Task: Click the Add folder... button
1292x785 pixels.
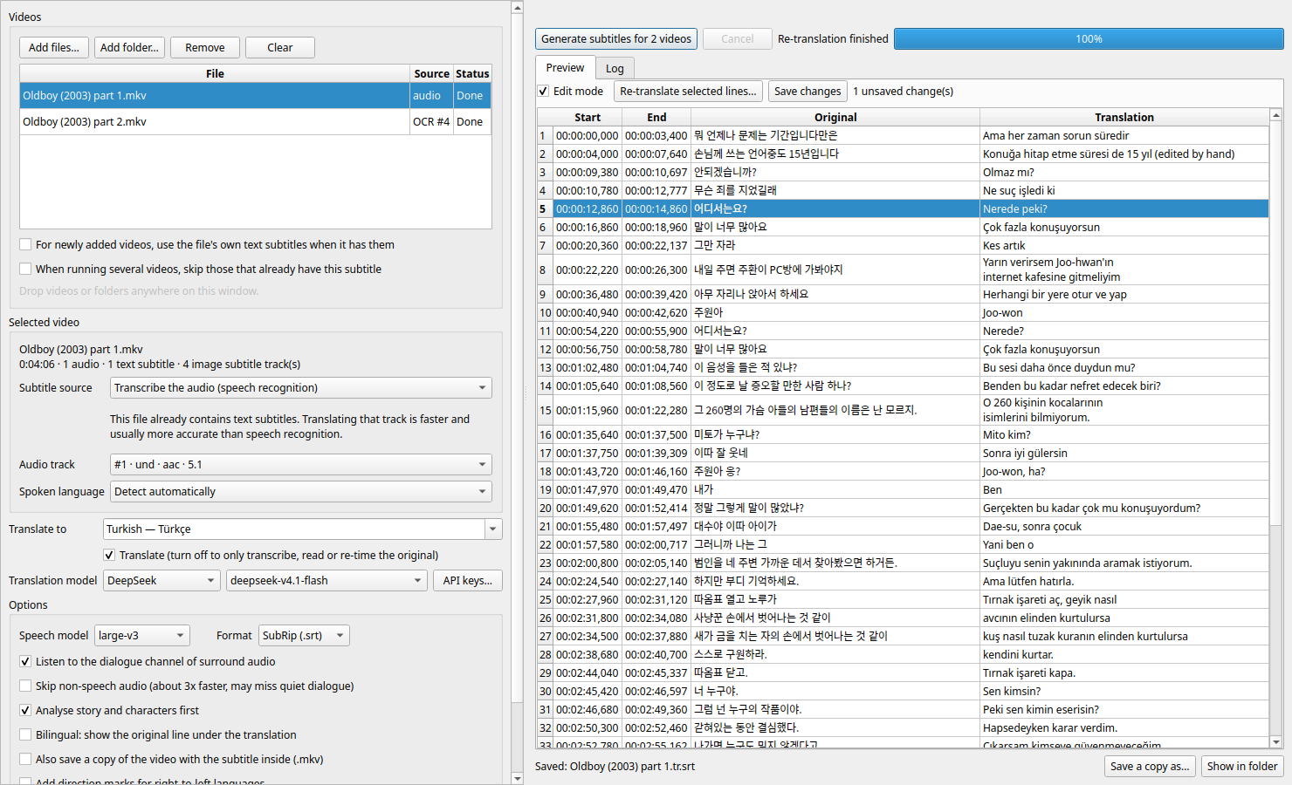Action: click(x=129, y=47)
